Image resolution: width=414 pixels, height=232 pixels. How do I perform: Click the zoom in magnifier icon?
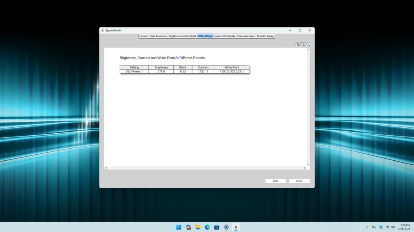pyautogui.click(x=298, y=44)
